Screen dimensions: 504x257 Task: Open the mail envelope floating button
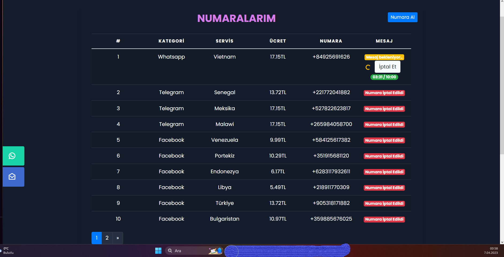13,177
